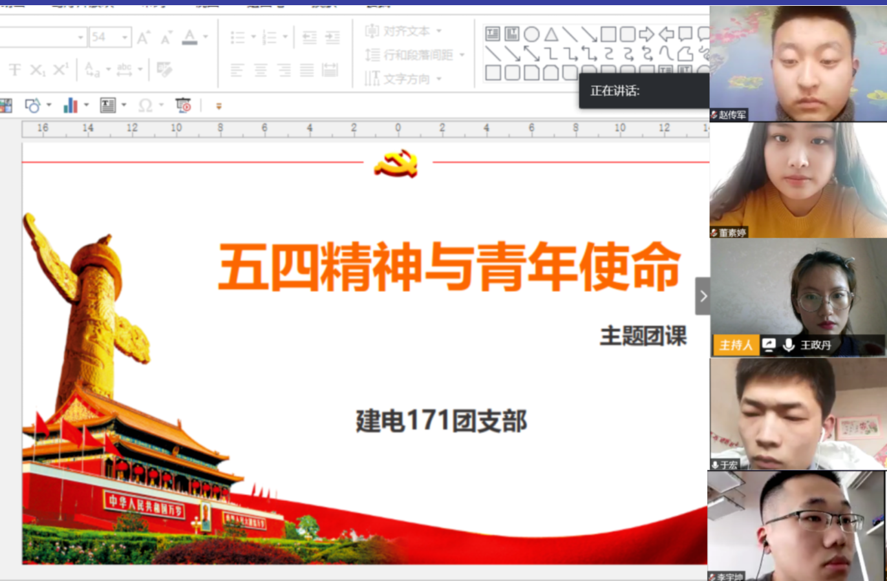Open the 行和段落间距 line spacing menu
The width and height of the screenshot is (887, 581).
pyautogui.click(x=462, y=55)
